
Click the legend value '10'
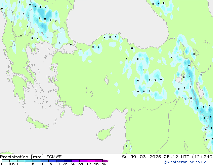point(42,164)
